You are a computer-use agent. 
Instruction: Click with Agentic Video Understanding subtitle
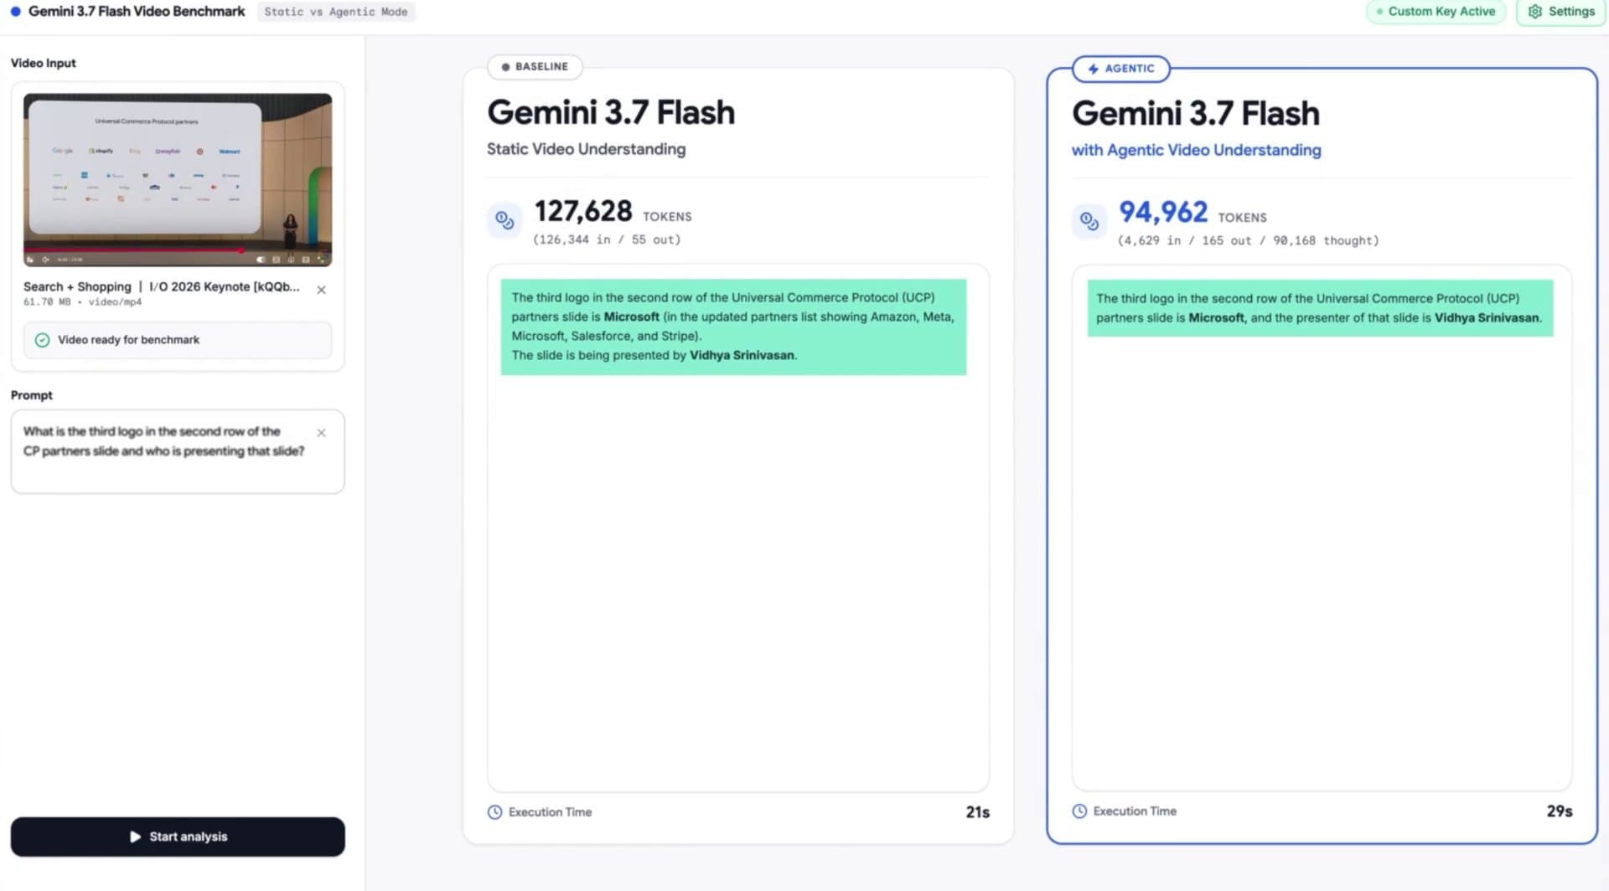click(x=1196, y=150)
